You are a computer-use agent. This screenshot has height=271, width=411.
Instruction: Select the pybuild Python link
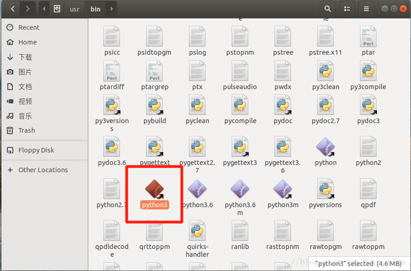(154, 110)
